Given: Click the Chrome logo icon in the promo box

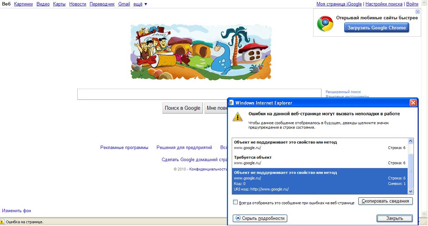Looking at the screenshot, I should (x=325, y=23).
